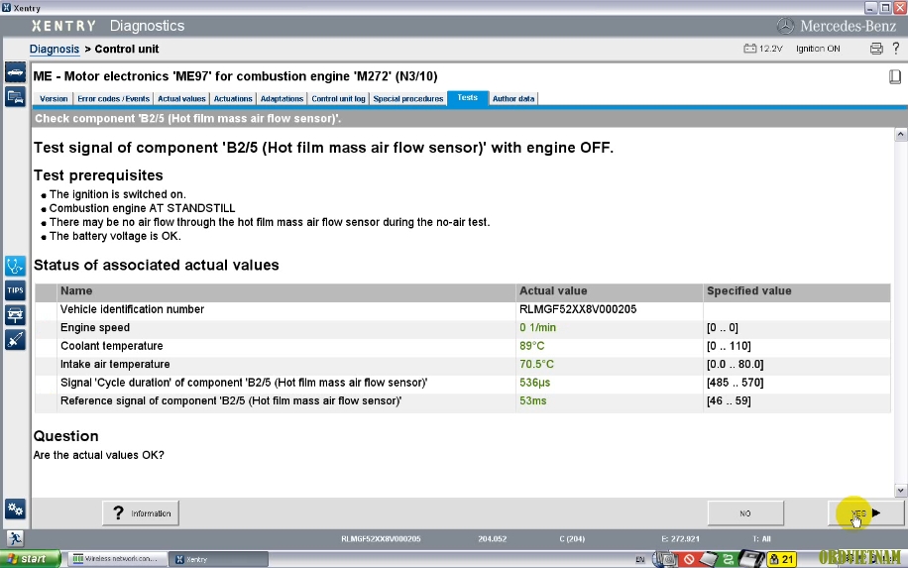Click the battery voltage 12.2V indicator
908x568 pixels.
(x=762, y=49)
